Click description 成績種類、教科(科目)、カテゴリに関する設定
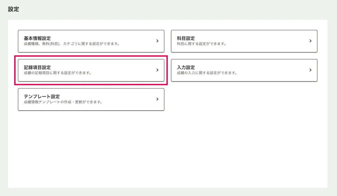The width and height of the screenshot is (337, 196). (x=72, y=44)
